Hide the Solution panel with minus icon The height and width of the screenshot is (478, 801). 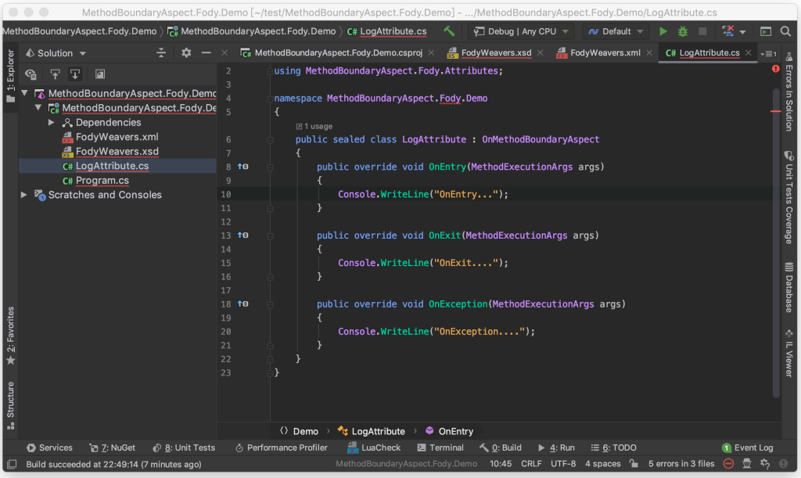[206, 52]
